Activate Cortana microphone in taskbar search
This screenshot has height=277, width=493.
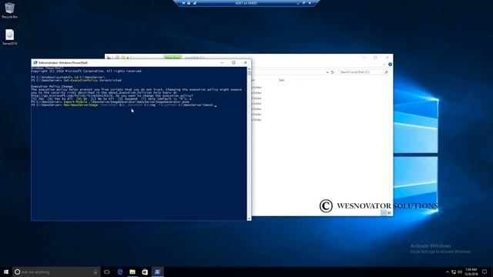coord(96,272)
